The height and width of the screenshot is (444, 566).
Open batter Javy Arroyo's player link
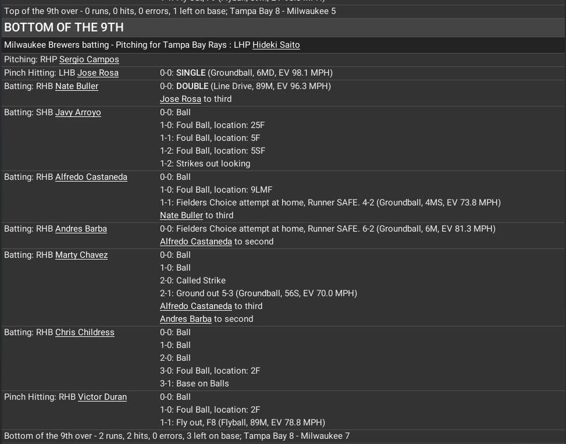(x=78, y=112)
